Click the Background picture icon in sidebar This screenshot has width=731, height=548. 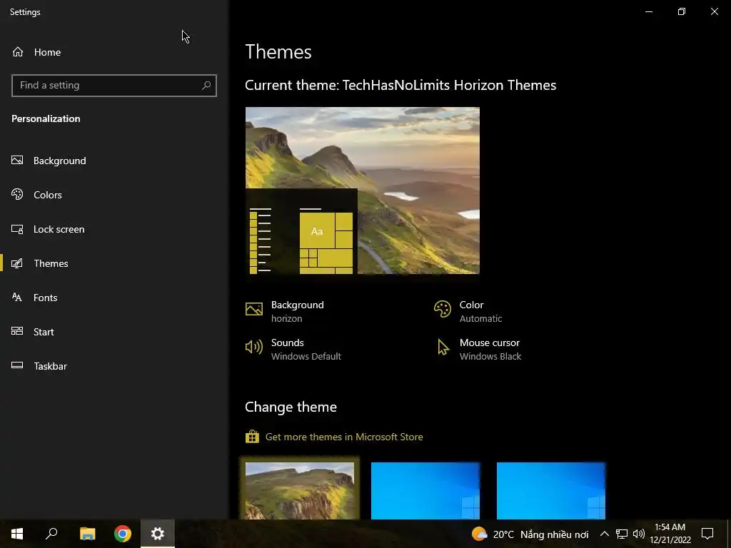coord(17,161)
